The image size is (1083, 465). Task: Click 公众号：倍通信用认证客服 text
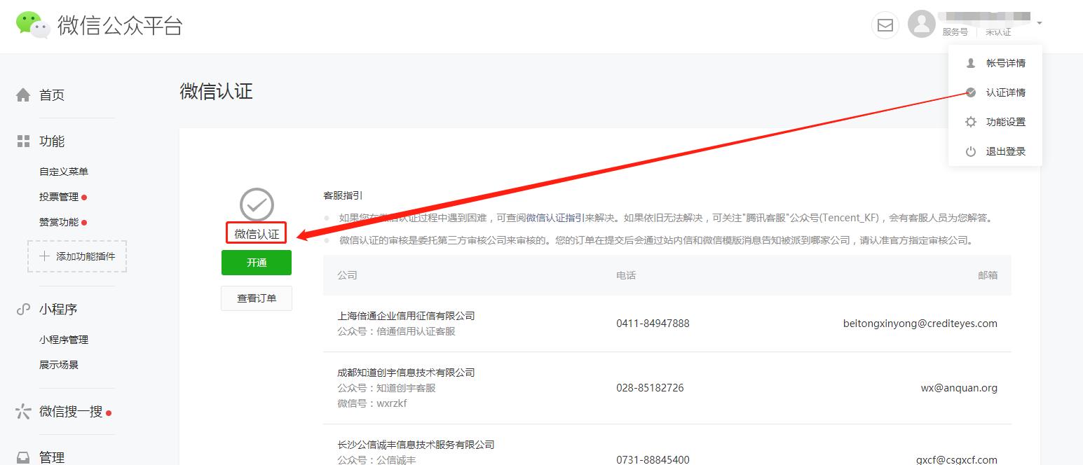click(396, 331)
